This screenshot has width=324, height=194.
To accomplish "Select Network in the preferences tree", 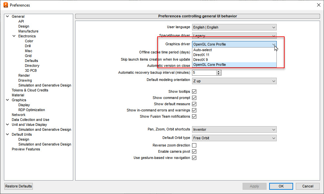I will point(19,115).
